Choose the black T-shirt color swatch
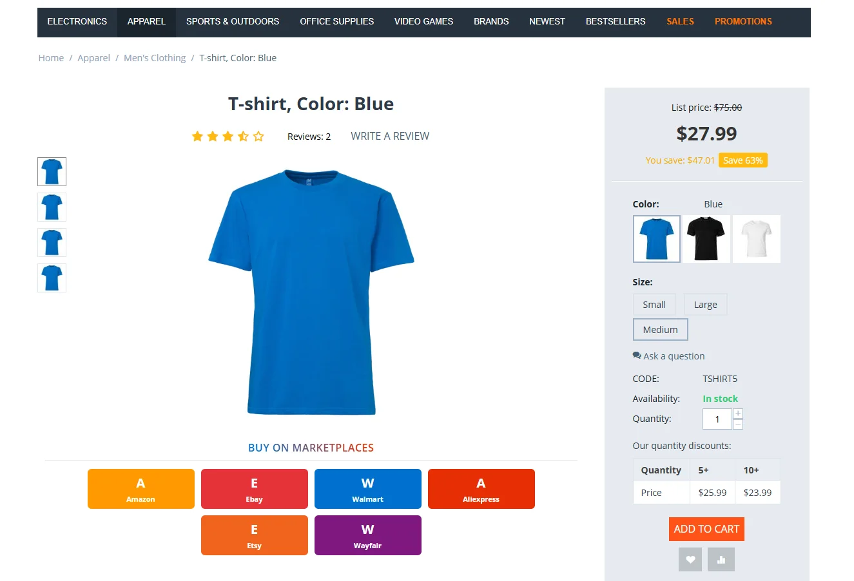 pos(706,239)
